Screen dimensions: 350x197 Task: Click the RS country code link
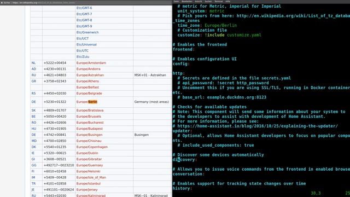[x=33, y=94]
